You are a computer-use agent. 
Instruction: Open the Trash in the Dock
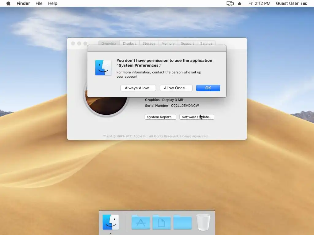tap(203, 222)
